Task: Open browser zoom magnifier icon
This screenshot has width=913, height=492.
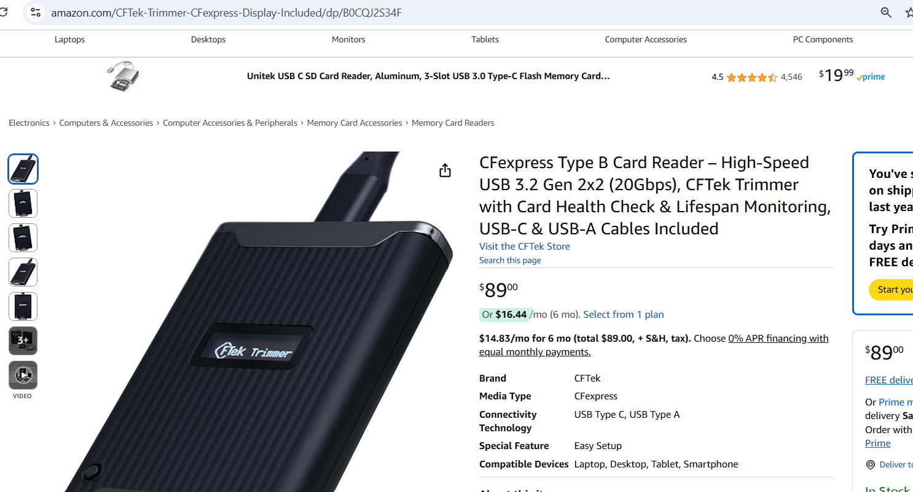Action: tap(886, 12)
